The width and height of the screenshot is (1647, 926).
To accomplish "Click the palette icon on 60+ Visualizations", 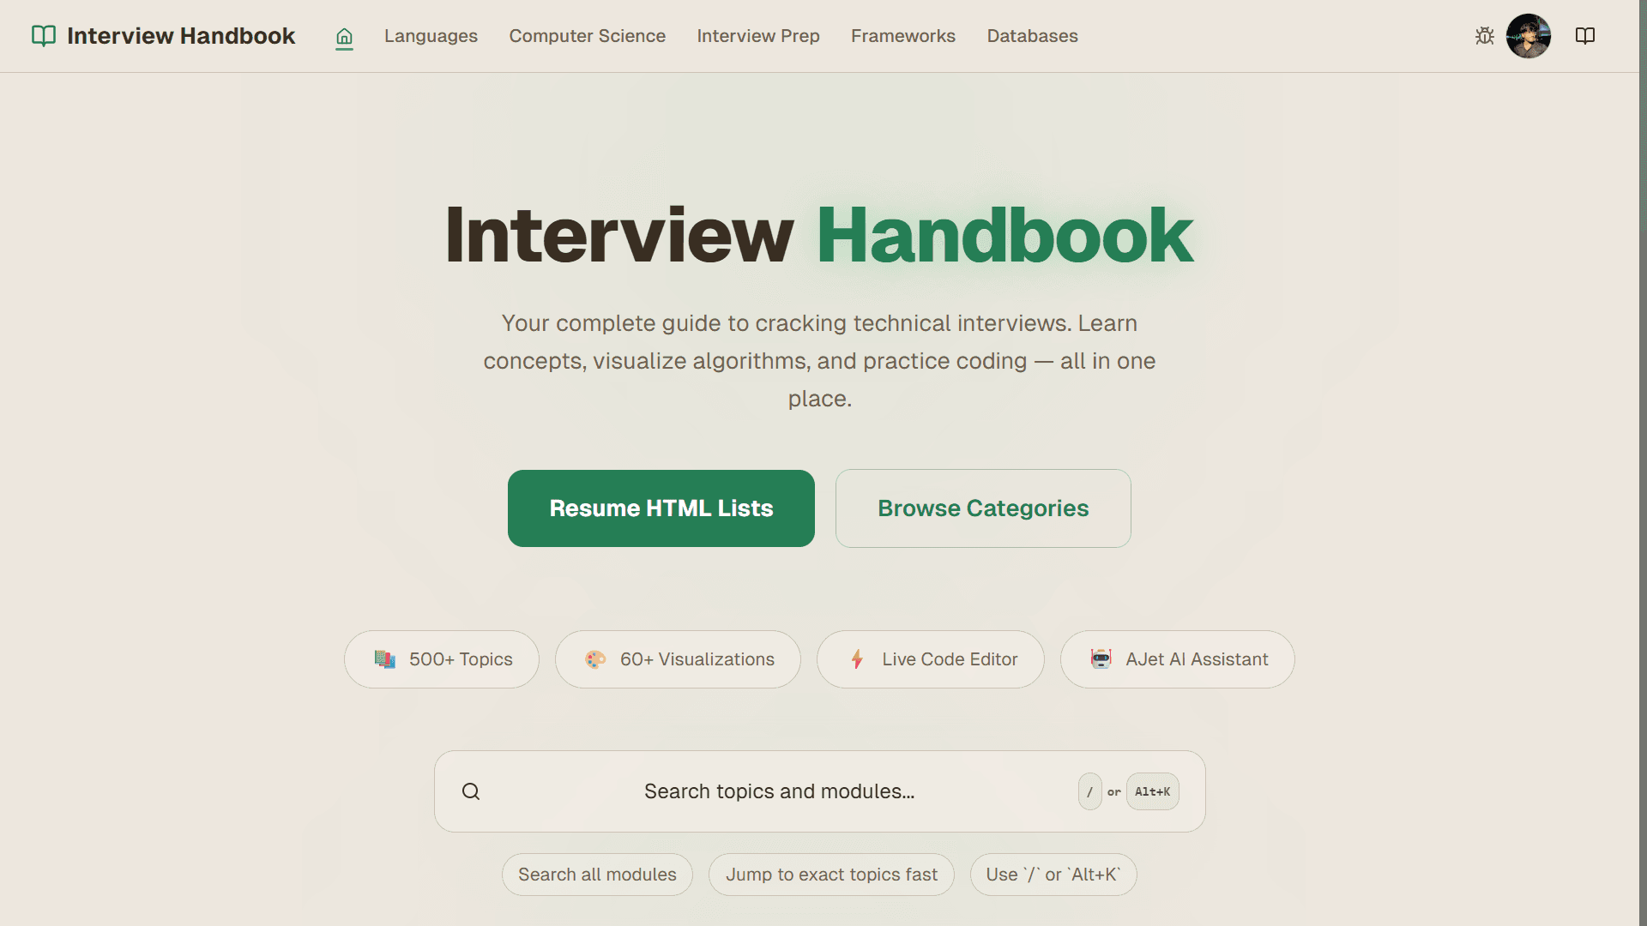I will 595,659.
